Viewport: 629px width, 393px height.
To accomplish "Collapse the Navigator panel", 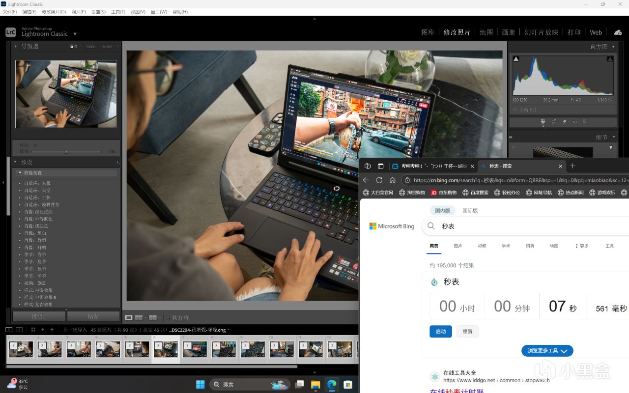I will [x=15, y=46].
